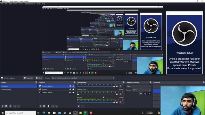The image size is (205, 115).
Task: Open the File menu
Action: click(2, 4)
